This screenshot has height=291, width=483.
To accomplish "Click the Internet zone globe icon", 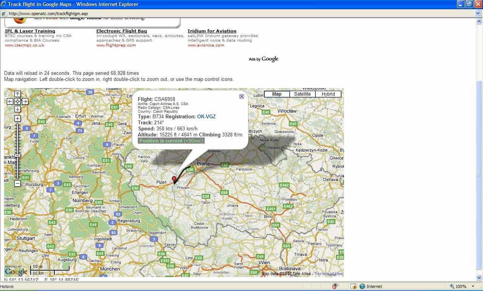I will 362,286.
